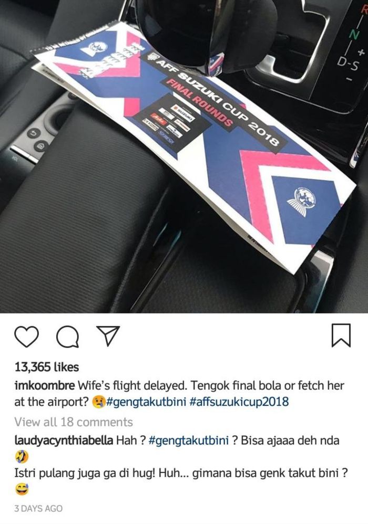
Task: Tap #gengtakutbini hashtag in the comment
Action: (188, 441)
